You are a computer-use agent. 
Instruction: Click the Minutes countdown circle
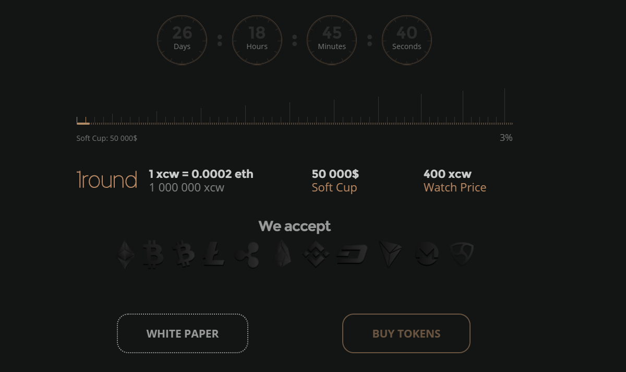tap(332, 40)
